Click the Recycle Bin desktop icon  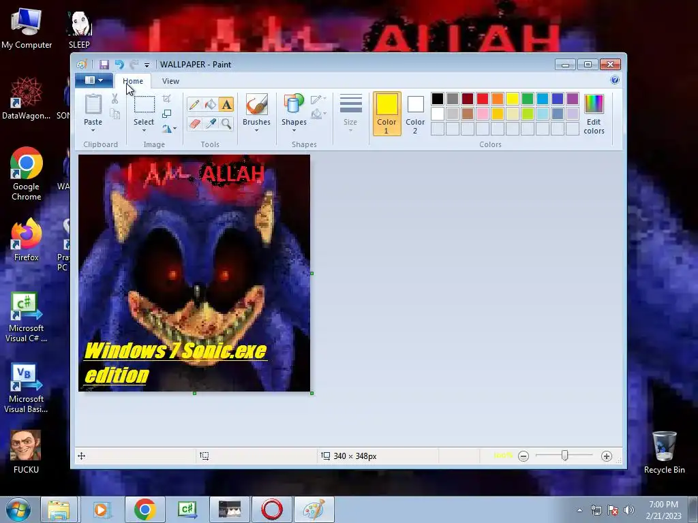tap(664, 452)
